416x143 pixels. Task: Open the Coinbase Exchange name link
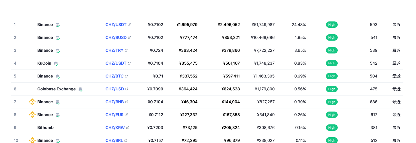(x=57, y=89)
